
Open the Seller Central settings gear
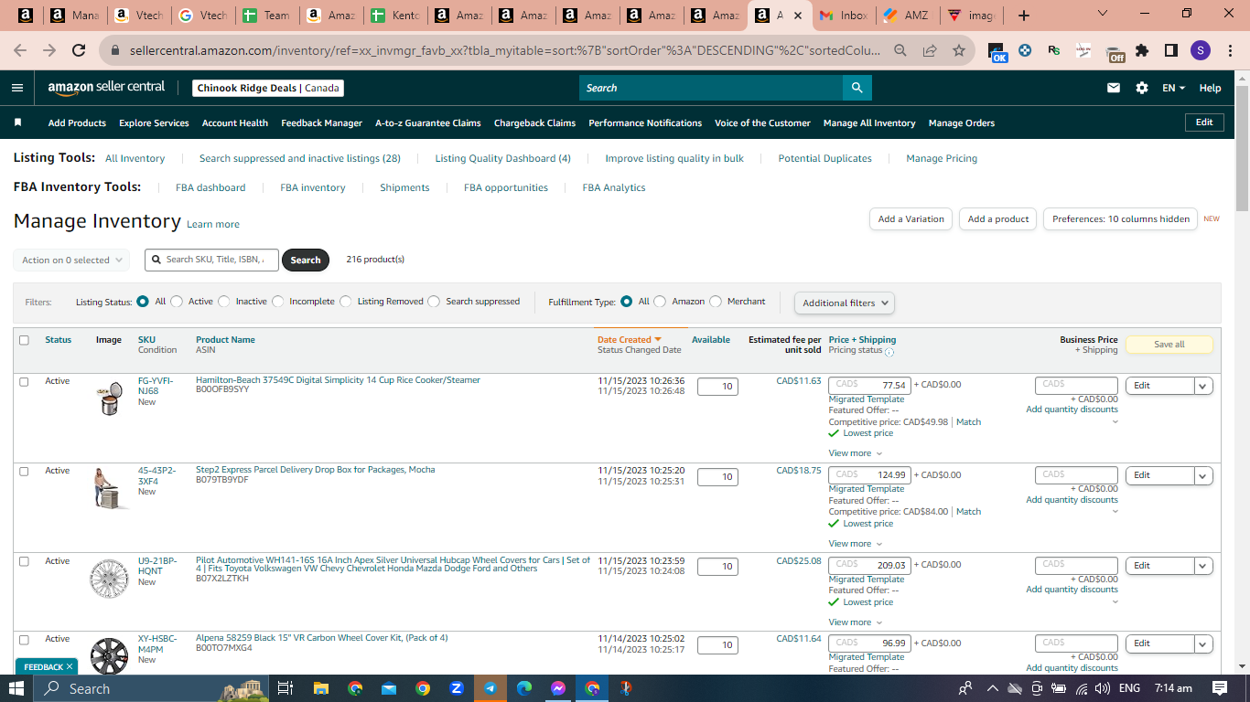1142,88
